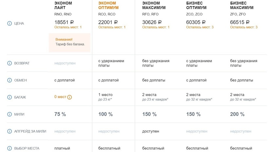The width and height of the screenshot is (269, 152).
Task: Choose the 18551 ₽ price
Action: coord(64,22)
